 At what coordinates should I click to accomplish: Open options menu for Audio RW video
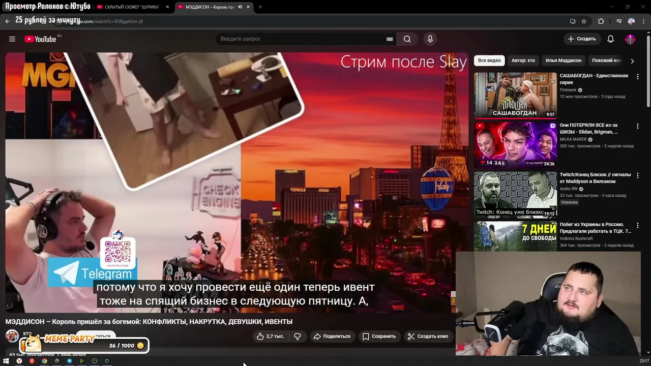pyautogui.click(x=638, y=175)
